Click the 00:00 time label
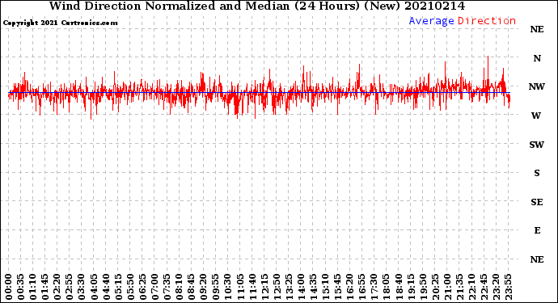 9,287
